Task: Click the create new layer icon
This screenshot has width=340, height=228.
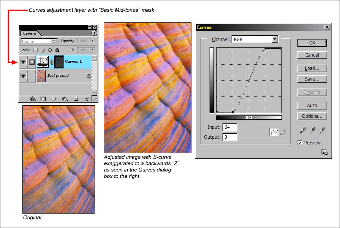Action: 76,99
